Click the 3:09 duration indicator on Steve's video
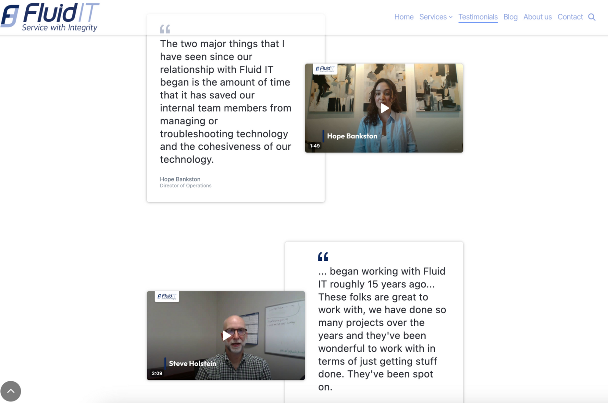The width and height of the screenshot is (608, 403). pyautogui.click(x=156, y=373)
